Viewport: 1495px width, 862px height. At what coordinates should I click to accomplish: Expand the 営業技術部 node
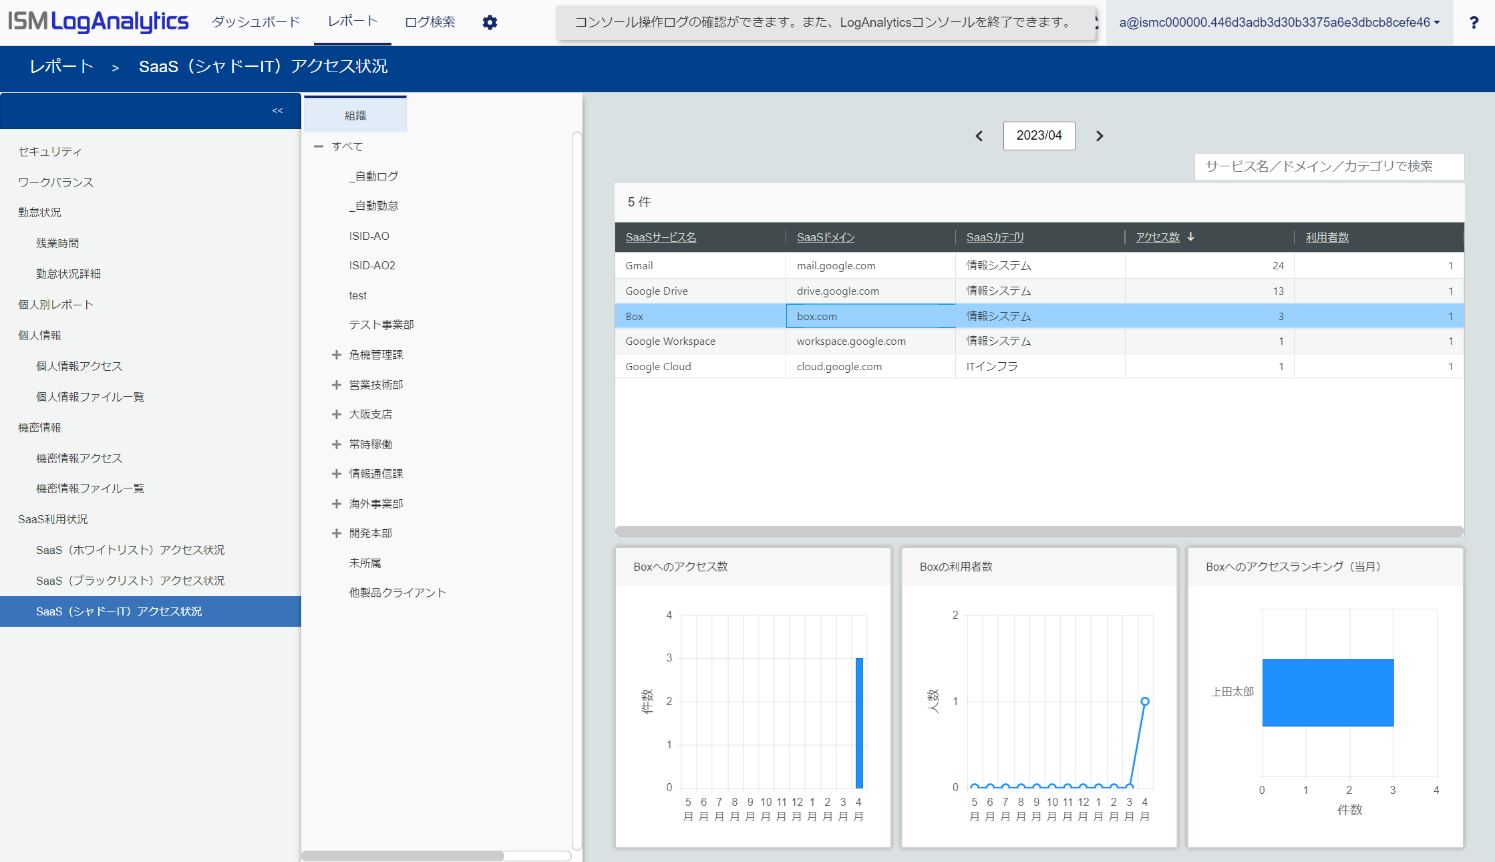[x=337, y=385]
